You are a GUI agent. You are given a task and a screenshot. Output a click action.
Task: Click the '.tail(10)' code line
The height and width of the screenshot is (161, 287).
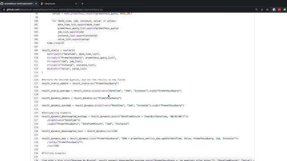(53, 146)
